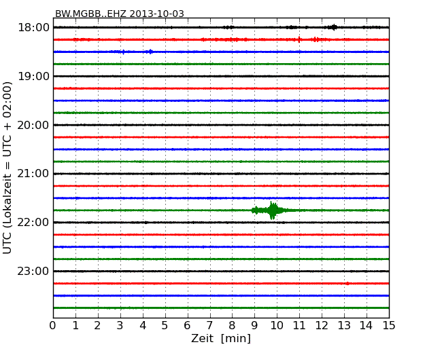Click the x-axis tick label 14
Viewport: 442px width, 353px height.
coord(367,326)
